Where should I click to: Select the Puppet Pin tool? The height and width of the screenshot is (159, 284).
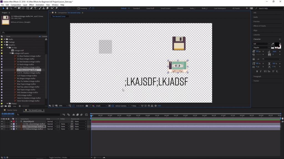pyautogui.click(x=57, y=8)
